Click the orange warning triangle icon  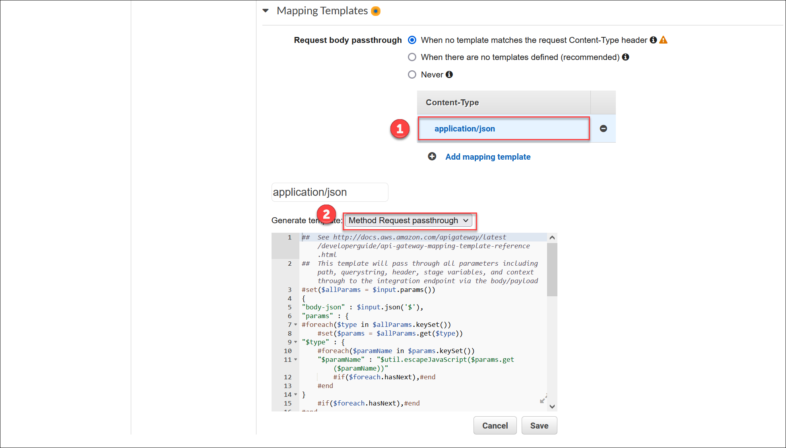click(663, 40)
